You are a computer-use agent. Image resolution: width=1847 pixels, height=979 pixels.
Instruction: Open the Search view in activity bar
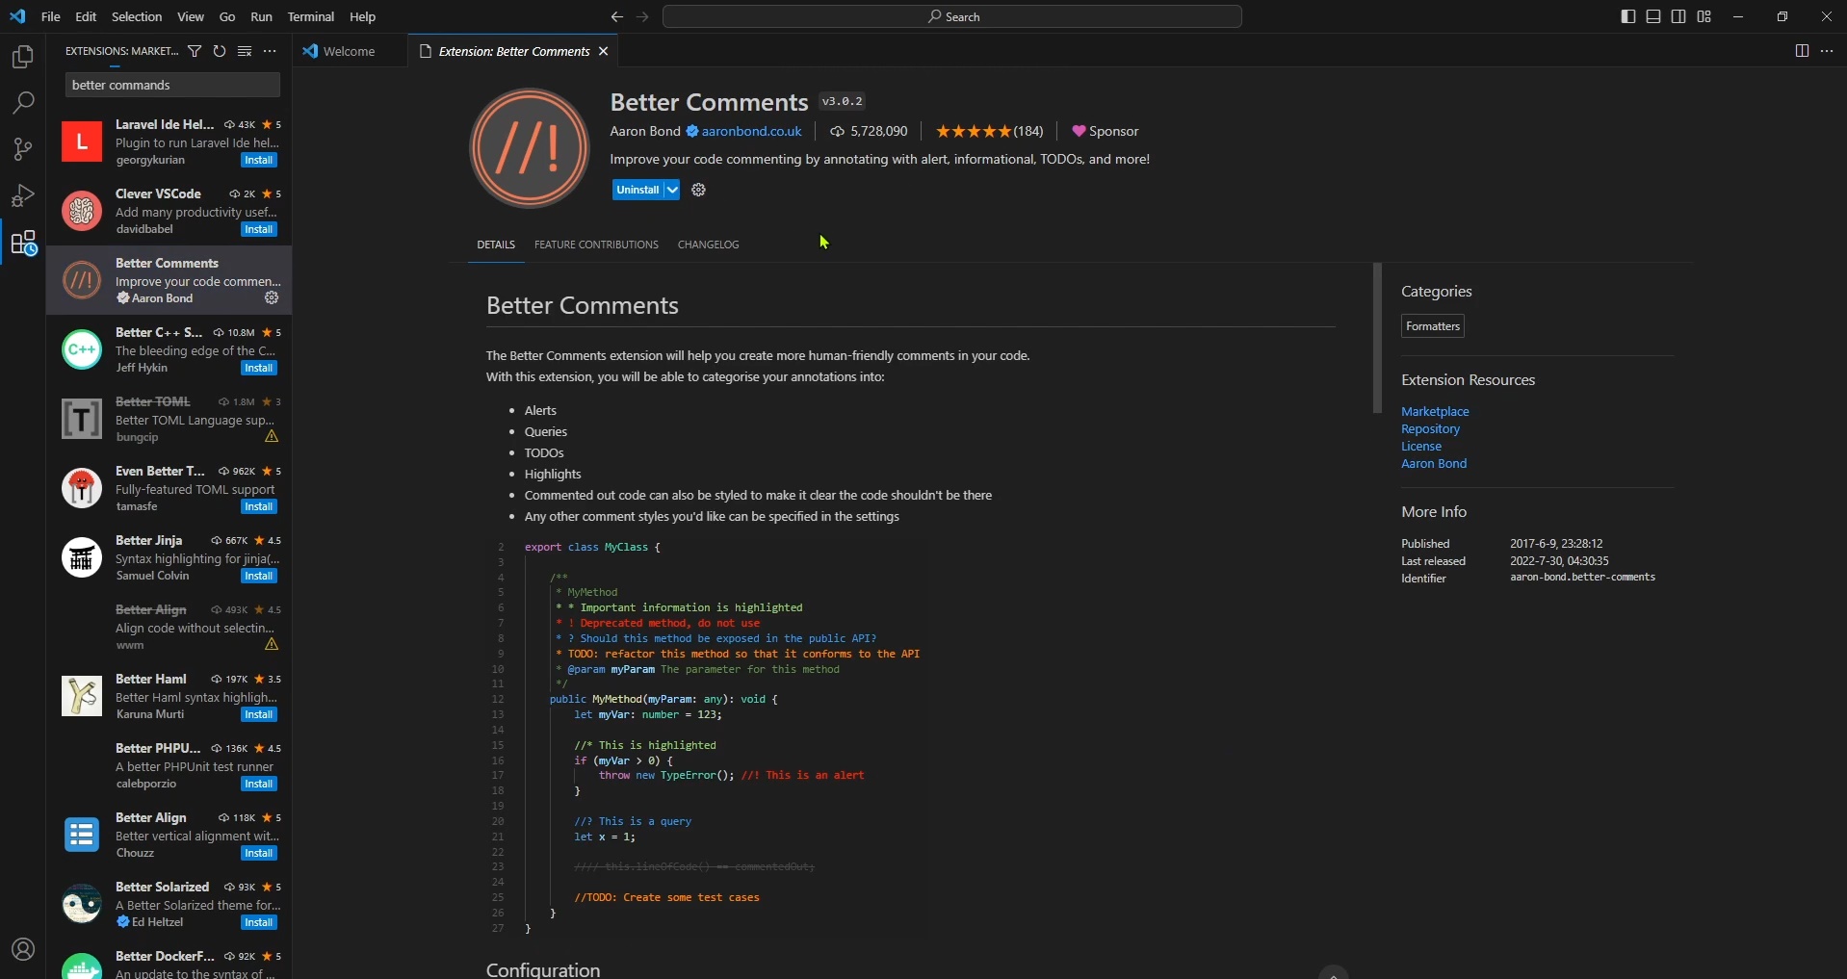[x=23, y=103]
